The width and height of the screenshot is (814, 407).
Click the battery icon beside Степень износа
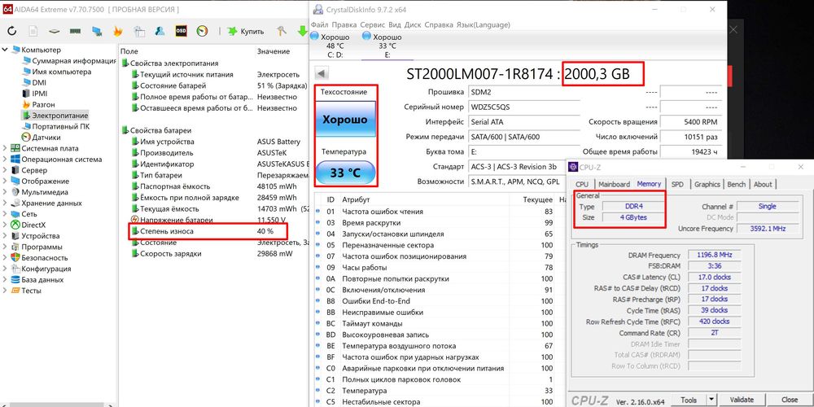click(135, 231)
